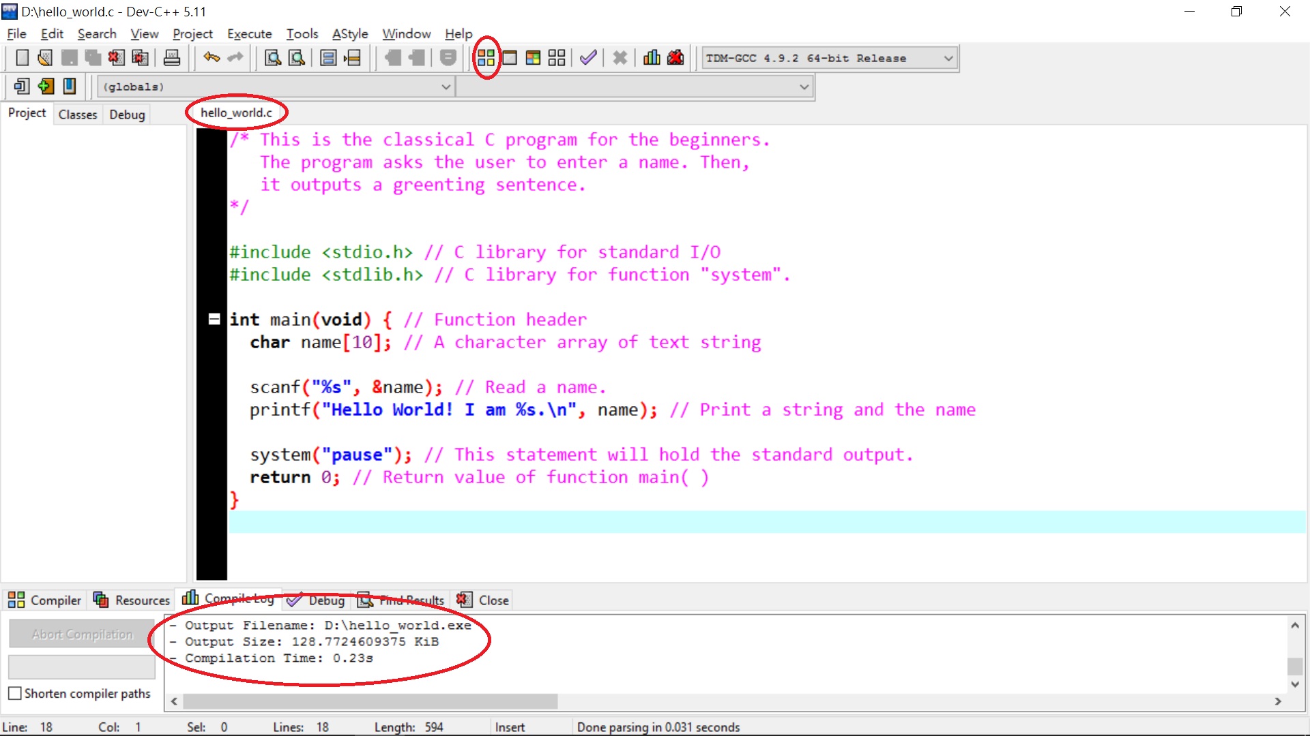Image resolution: width=1310 pixels, height=736 pixels.
Task: Click the Open file toolbar icon
Action: point(45,58)
